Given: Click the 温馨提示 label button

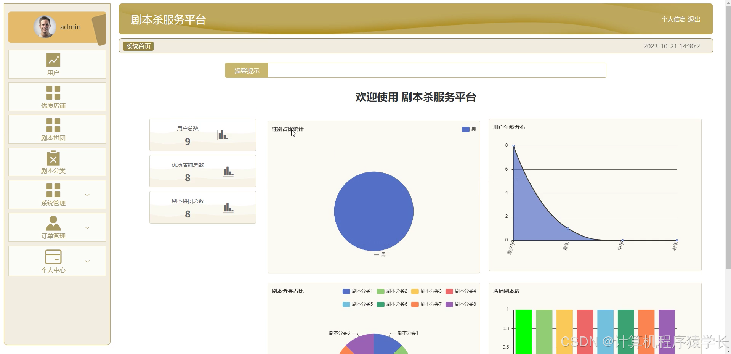Looking at the screenshot, I should [247, 71].
